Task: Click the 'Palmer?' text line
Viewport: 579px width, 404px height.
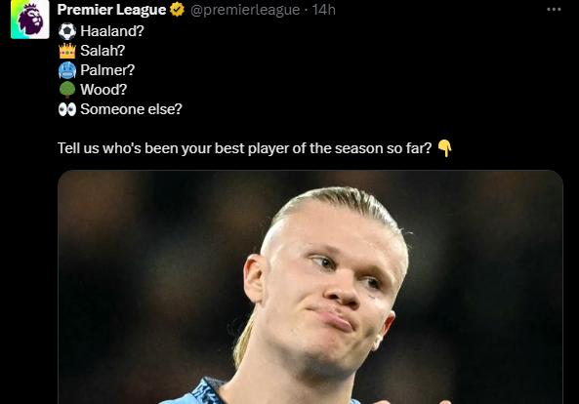Action: (107, 70)
